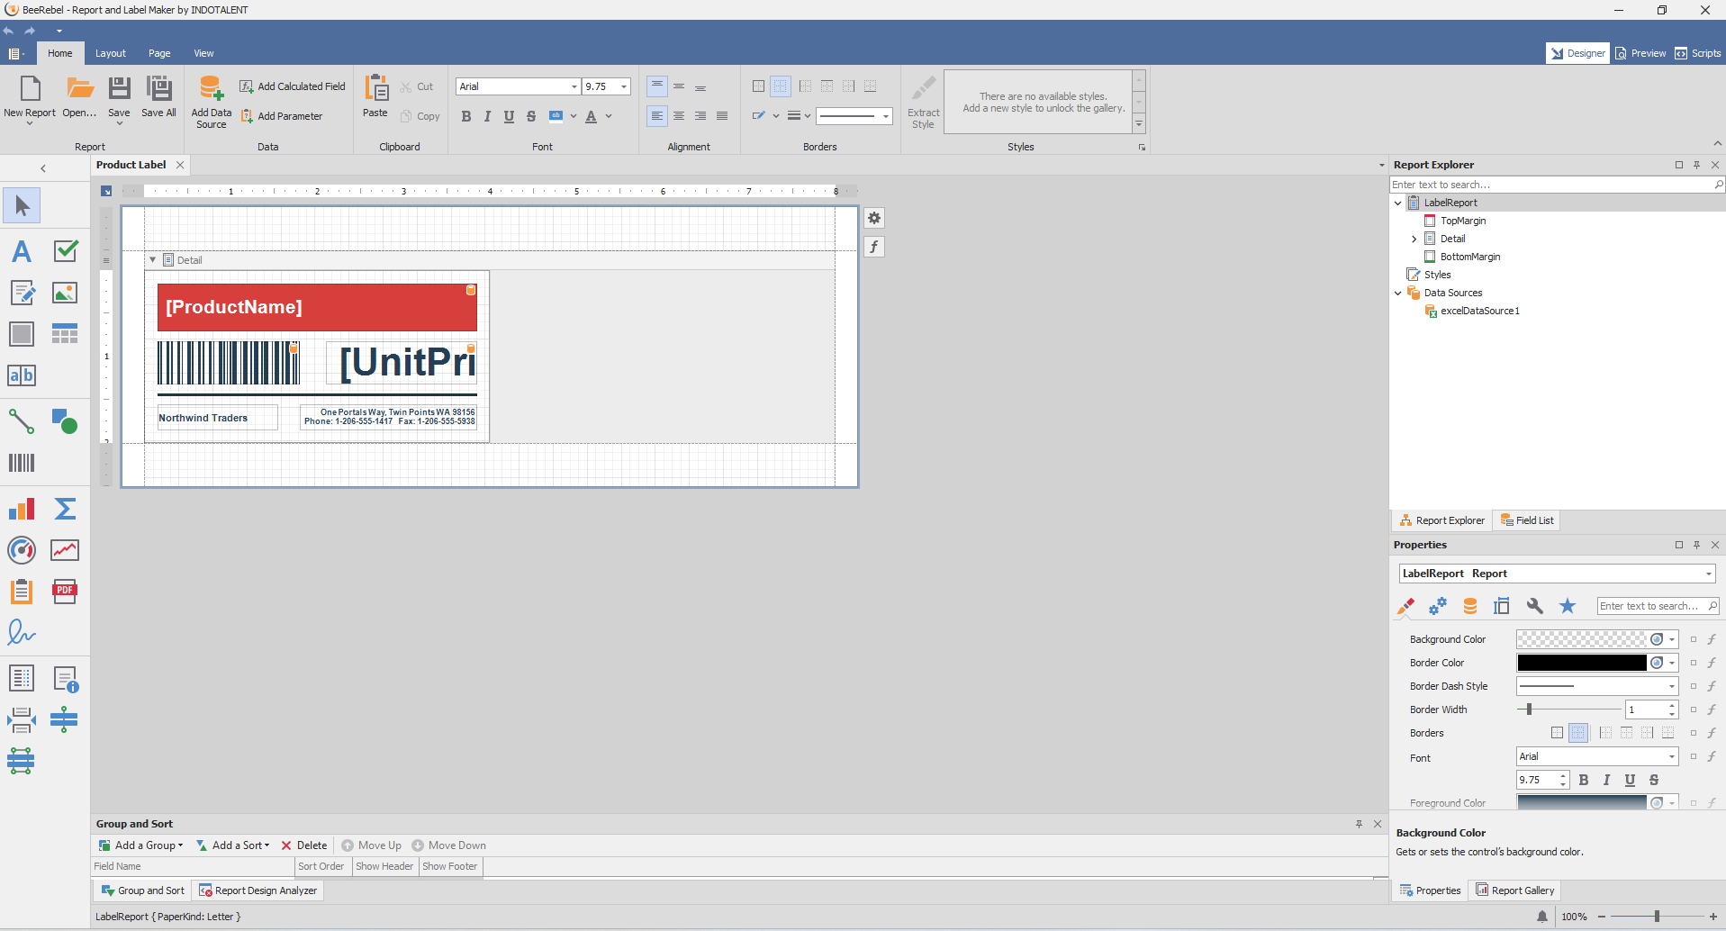
Task: Select the Label control tool
Action: point(22,251)
